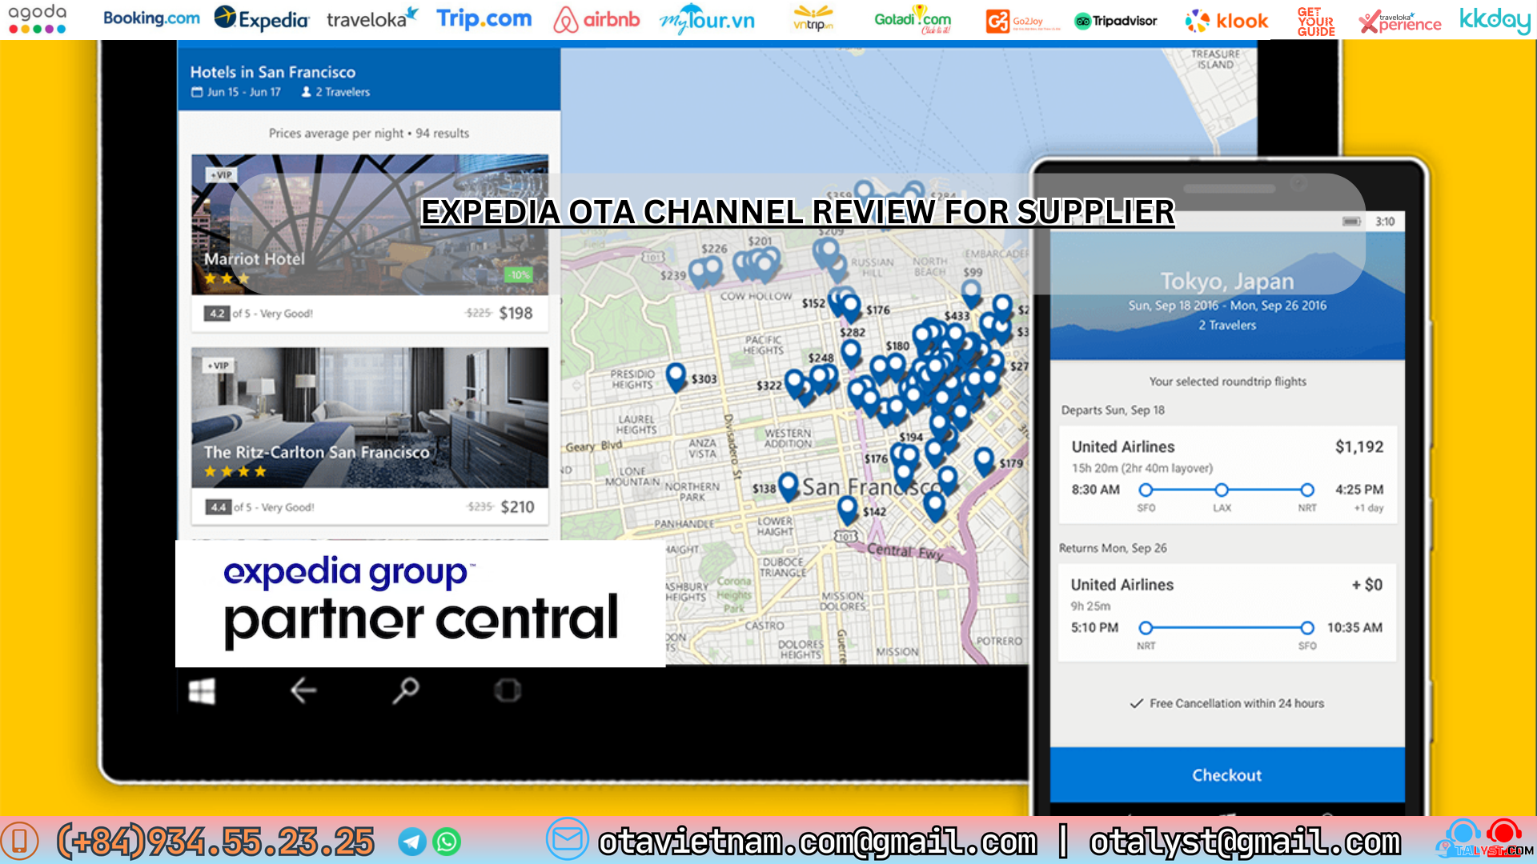Select the Klook logo
Viewport: 1537px width, 864px height.
(x=1226, y=21)
